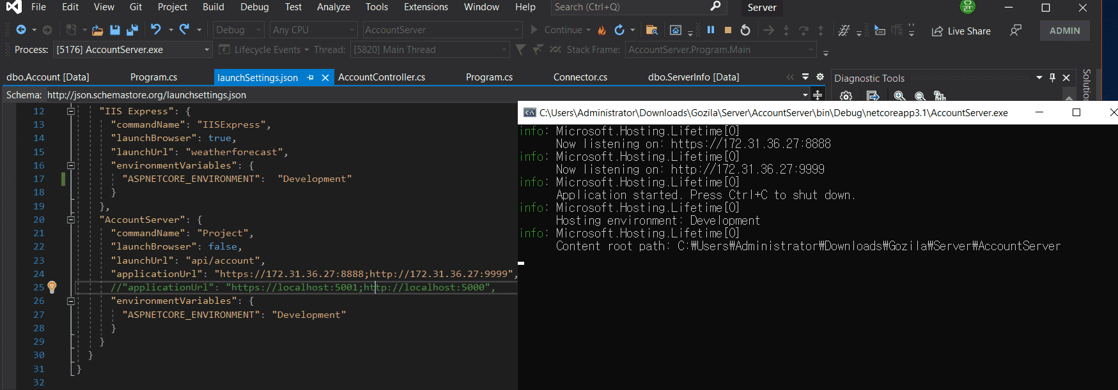The width and height of the screenshot is (1118, 390).
Task: Stop debugging with the square icon
Action: click(728, 30)
